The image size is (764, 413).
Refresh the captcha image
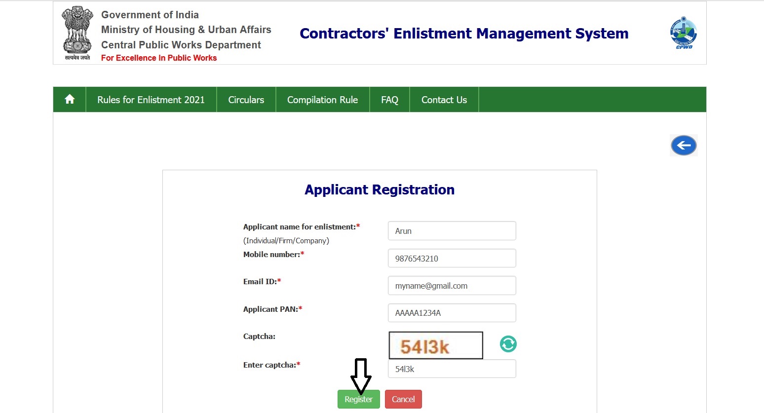pos(508,344)
